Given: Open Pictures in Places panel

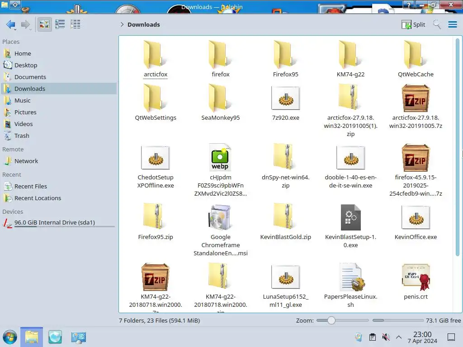Looking at the screenshot, I should (58, 112).
